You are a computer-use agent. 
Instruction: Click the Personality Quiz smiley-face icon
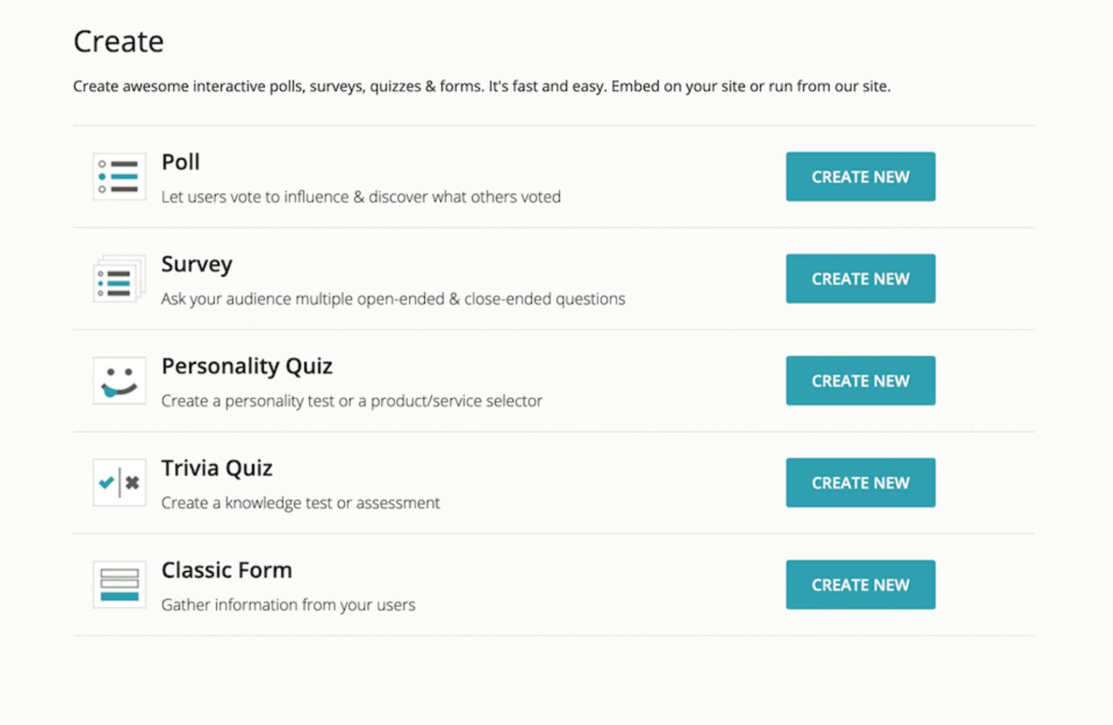tap(118, 380)
